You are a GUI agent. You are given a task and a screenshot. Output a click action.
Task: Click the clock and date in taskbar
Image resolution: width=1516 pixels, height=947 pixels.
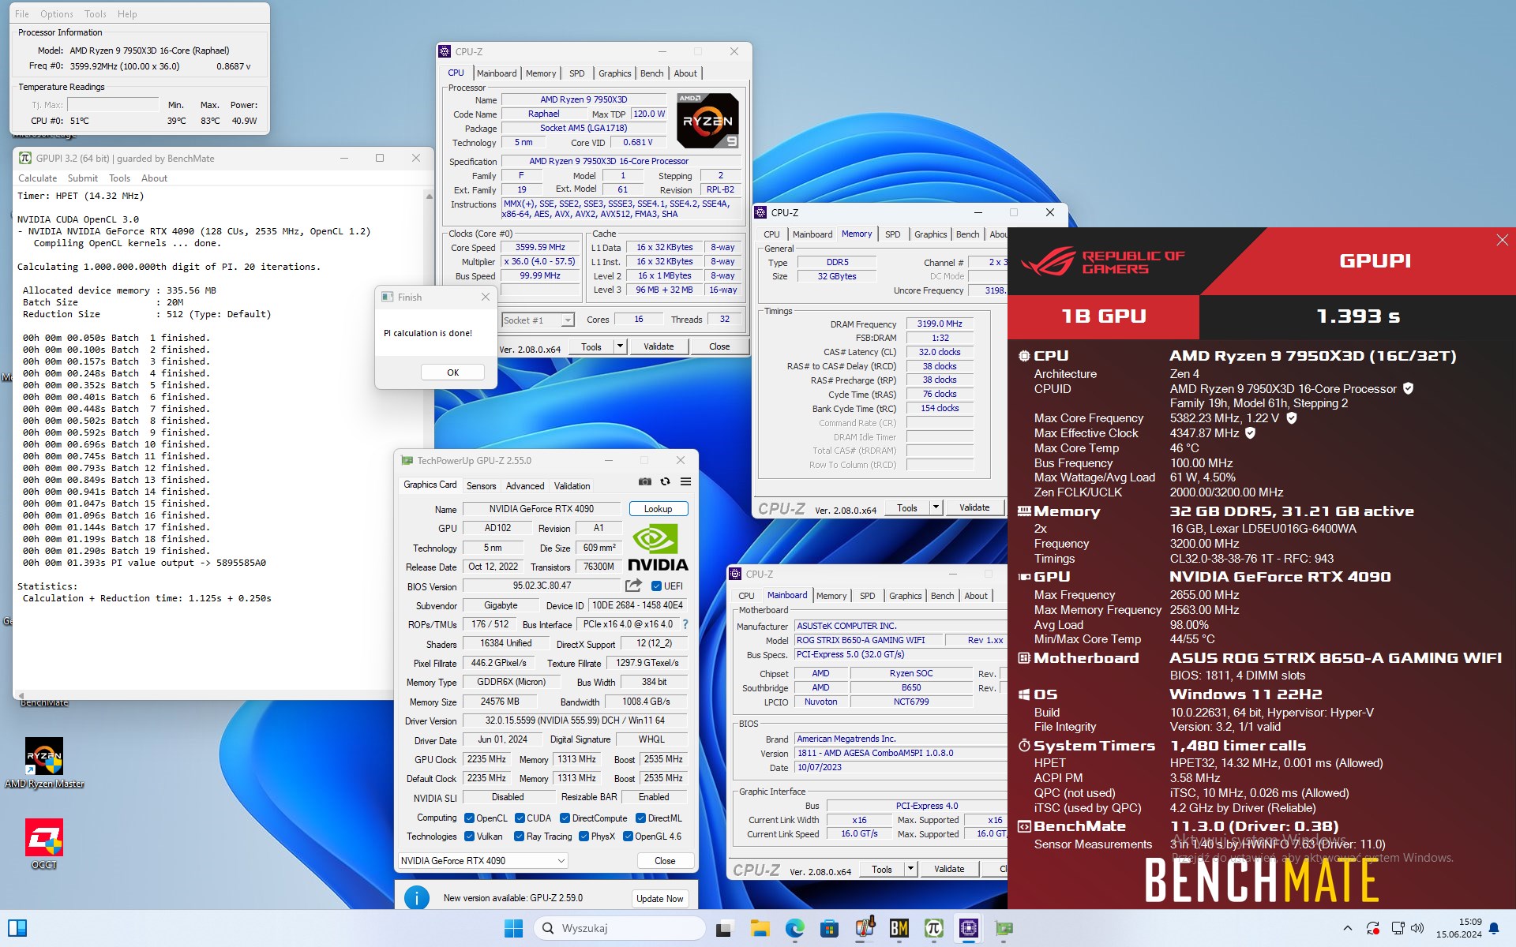pyautogui.click(x=1458, y=928)
